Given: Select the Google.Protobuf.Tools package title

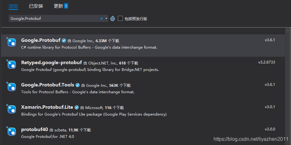Looking at the screenshot, I should [x=48, y=85].
